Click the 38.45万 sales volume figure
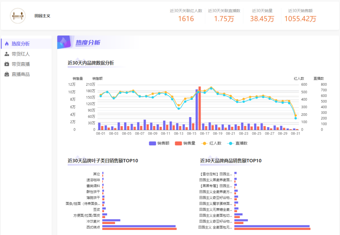 click(x=262, y=19)
